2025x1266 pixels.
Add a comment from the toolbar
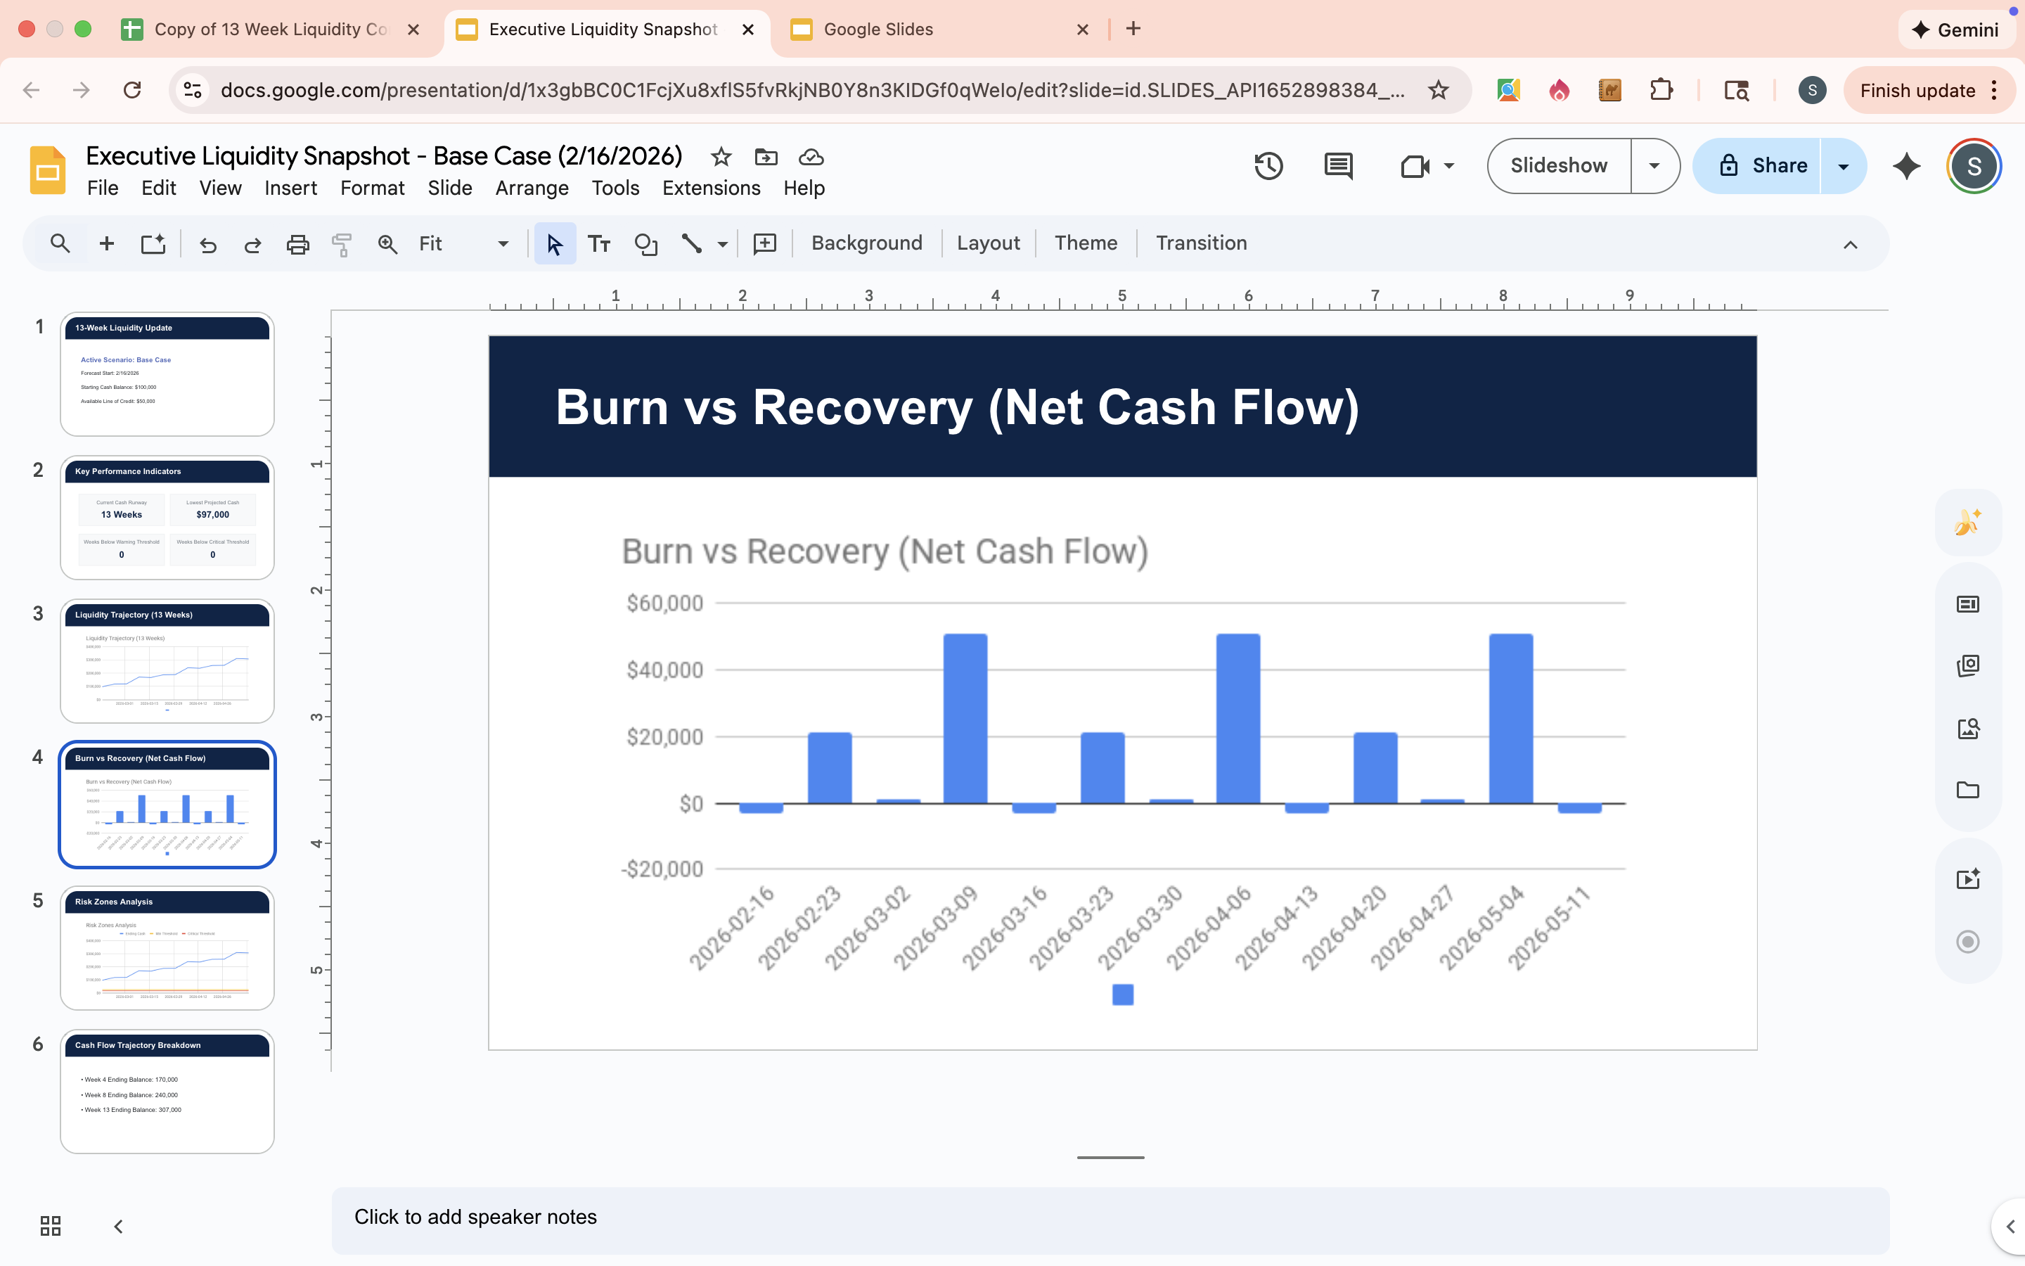[x=765, y=243]
